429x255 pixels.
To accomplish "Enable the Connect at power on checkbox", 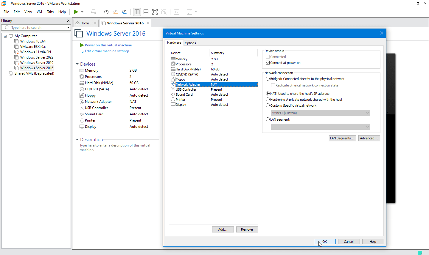I will [x=268, y=63].
